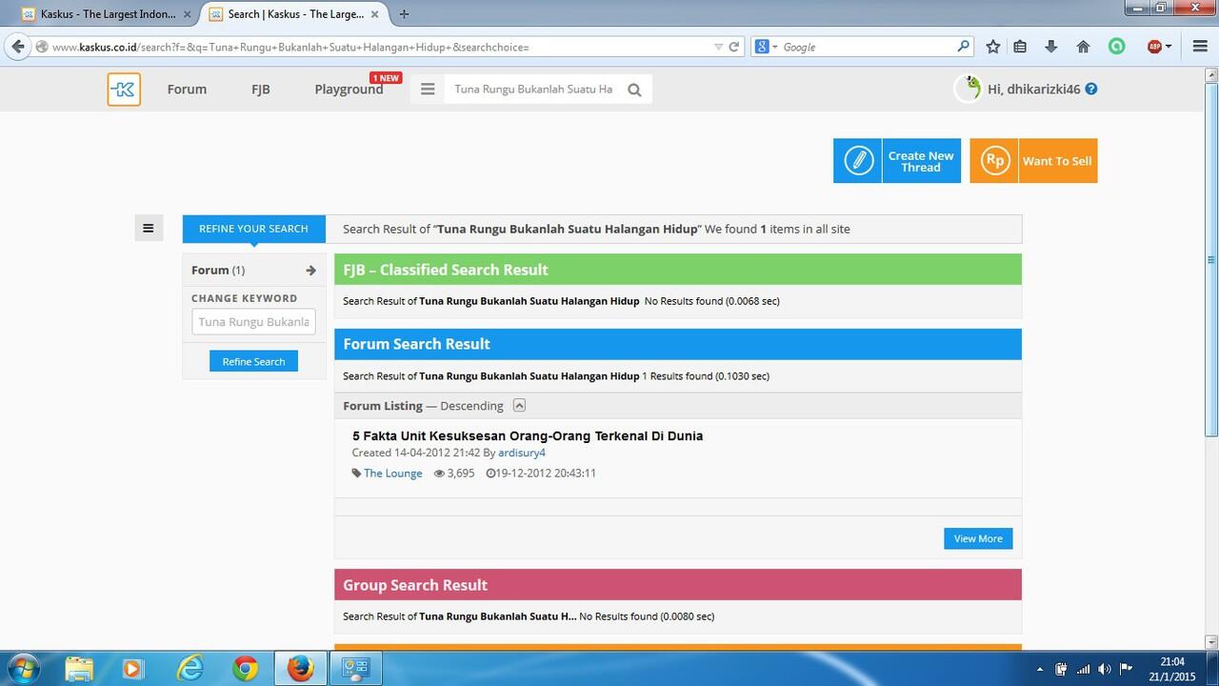Click the arrow next to Forum (1)
The image size is (1219, 686).
310,271
